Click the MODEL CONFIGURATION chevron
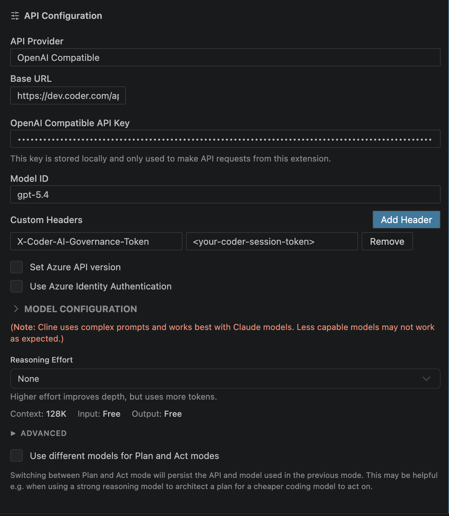This screenshot has height=516, width=449. 16,309
